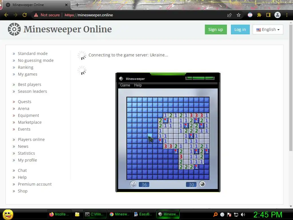293x220 pixels.
Task: Open the Quests page
Action: click(25, 102)
